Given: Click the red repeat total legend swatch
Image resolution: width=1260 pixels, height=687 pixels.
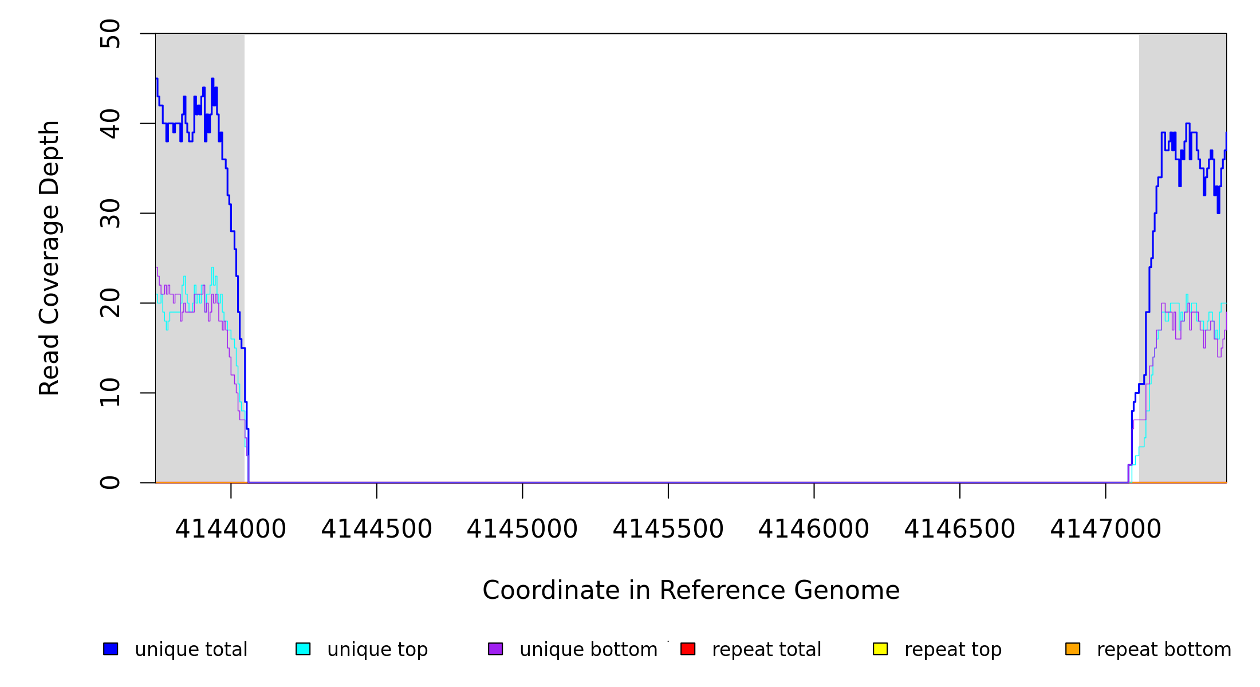Looking at the screenshot, I should (688, 649).
